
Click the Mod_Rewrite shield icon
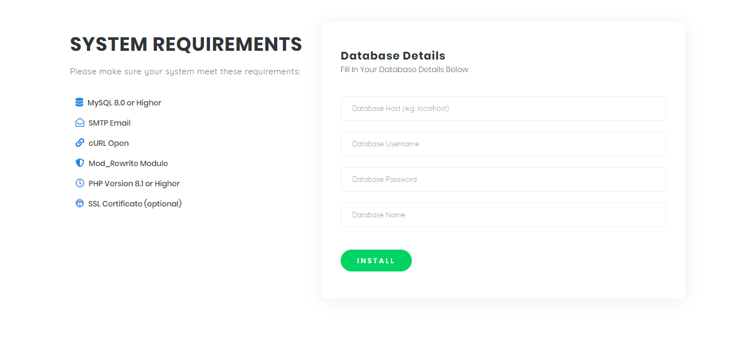[x=80, y=163]
